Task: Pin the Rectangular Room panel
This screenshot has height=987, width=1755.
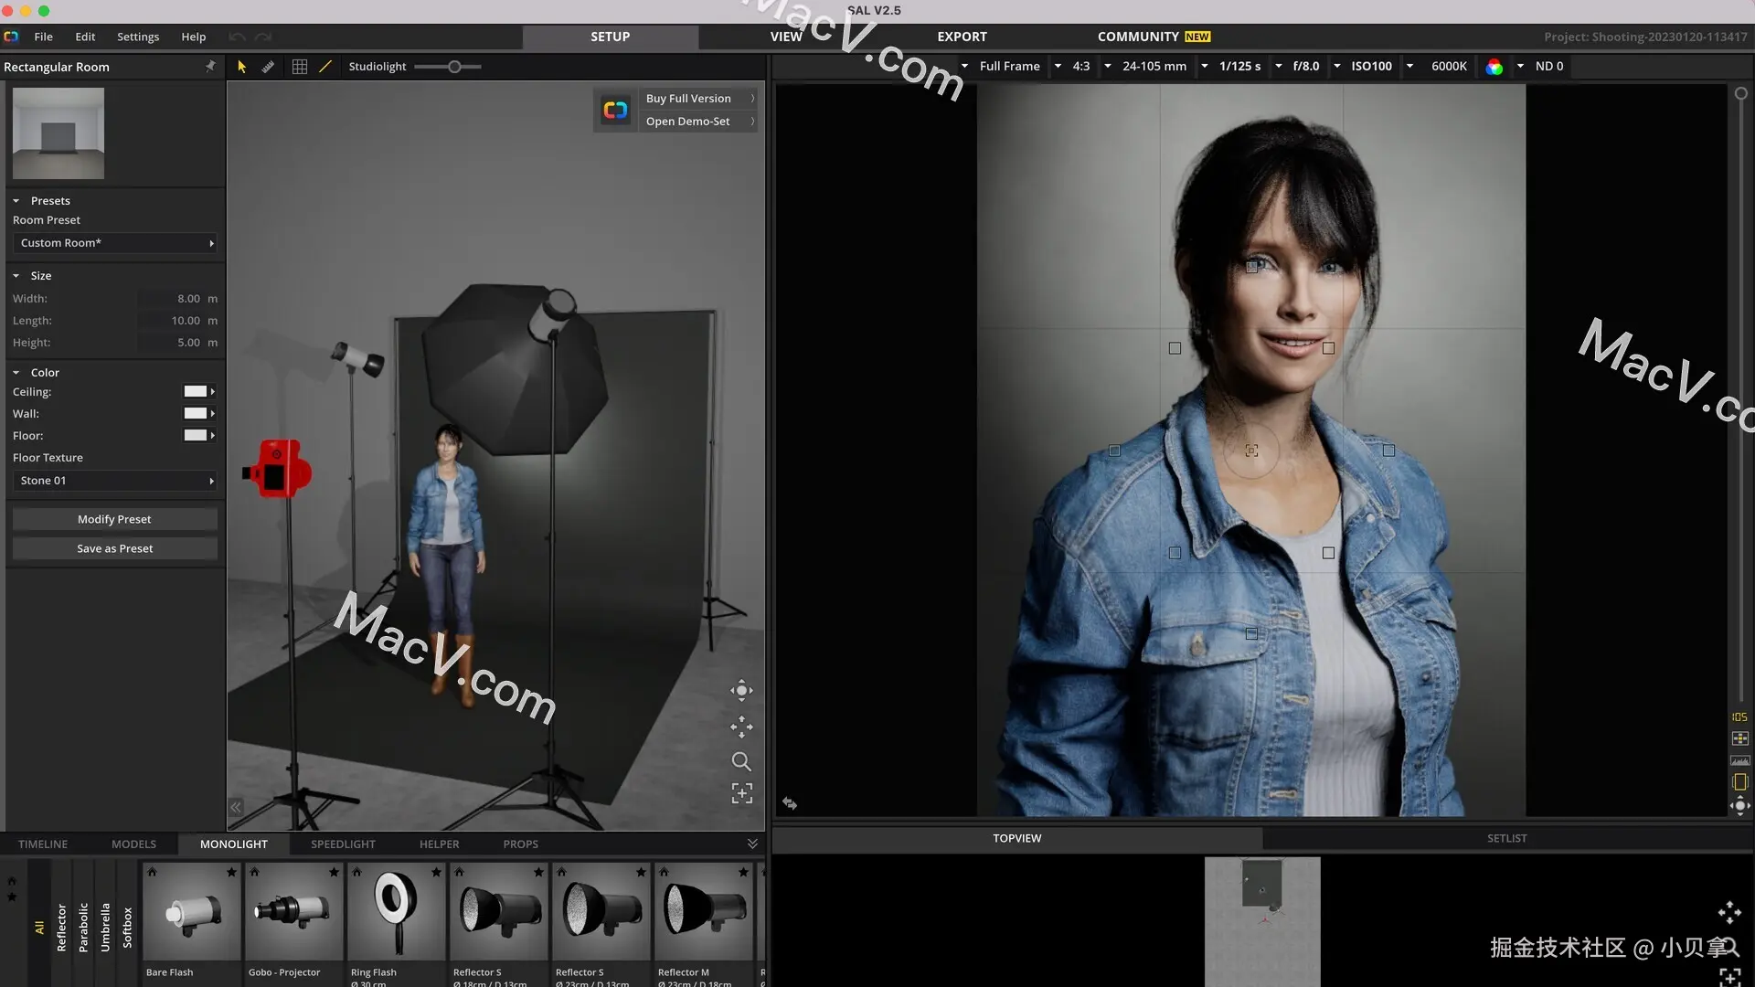Action: (x=210, y=66)
